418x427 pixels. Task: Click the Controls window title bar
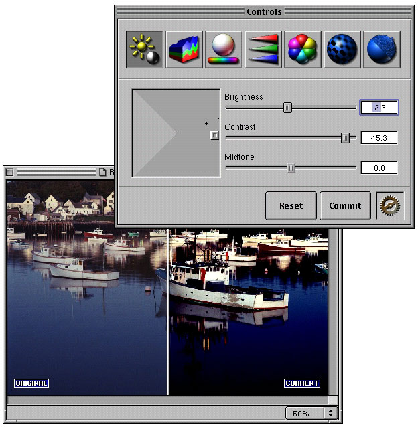[x=264, y=11]
